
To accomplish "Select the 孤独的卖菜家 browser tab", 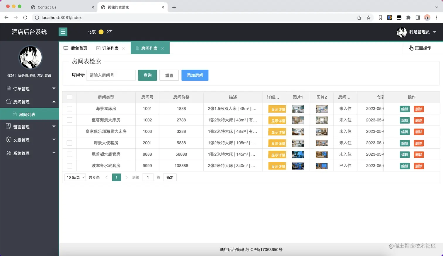I will point(132,7).
